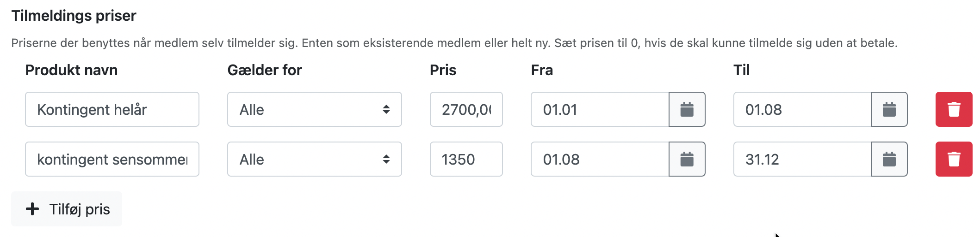Screen dimensions: 980x237
Task: Select the 01.08 Til date field in first row
Action: tap(802, 110)
